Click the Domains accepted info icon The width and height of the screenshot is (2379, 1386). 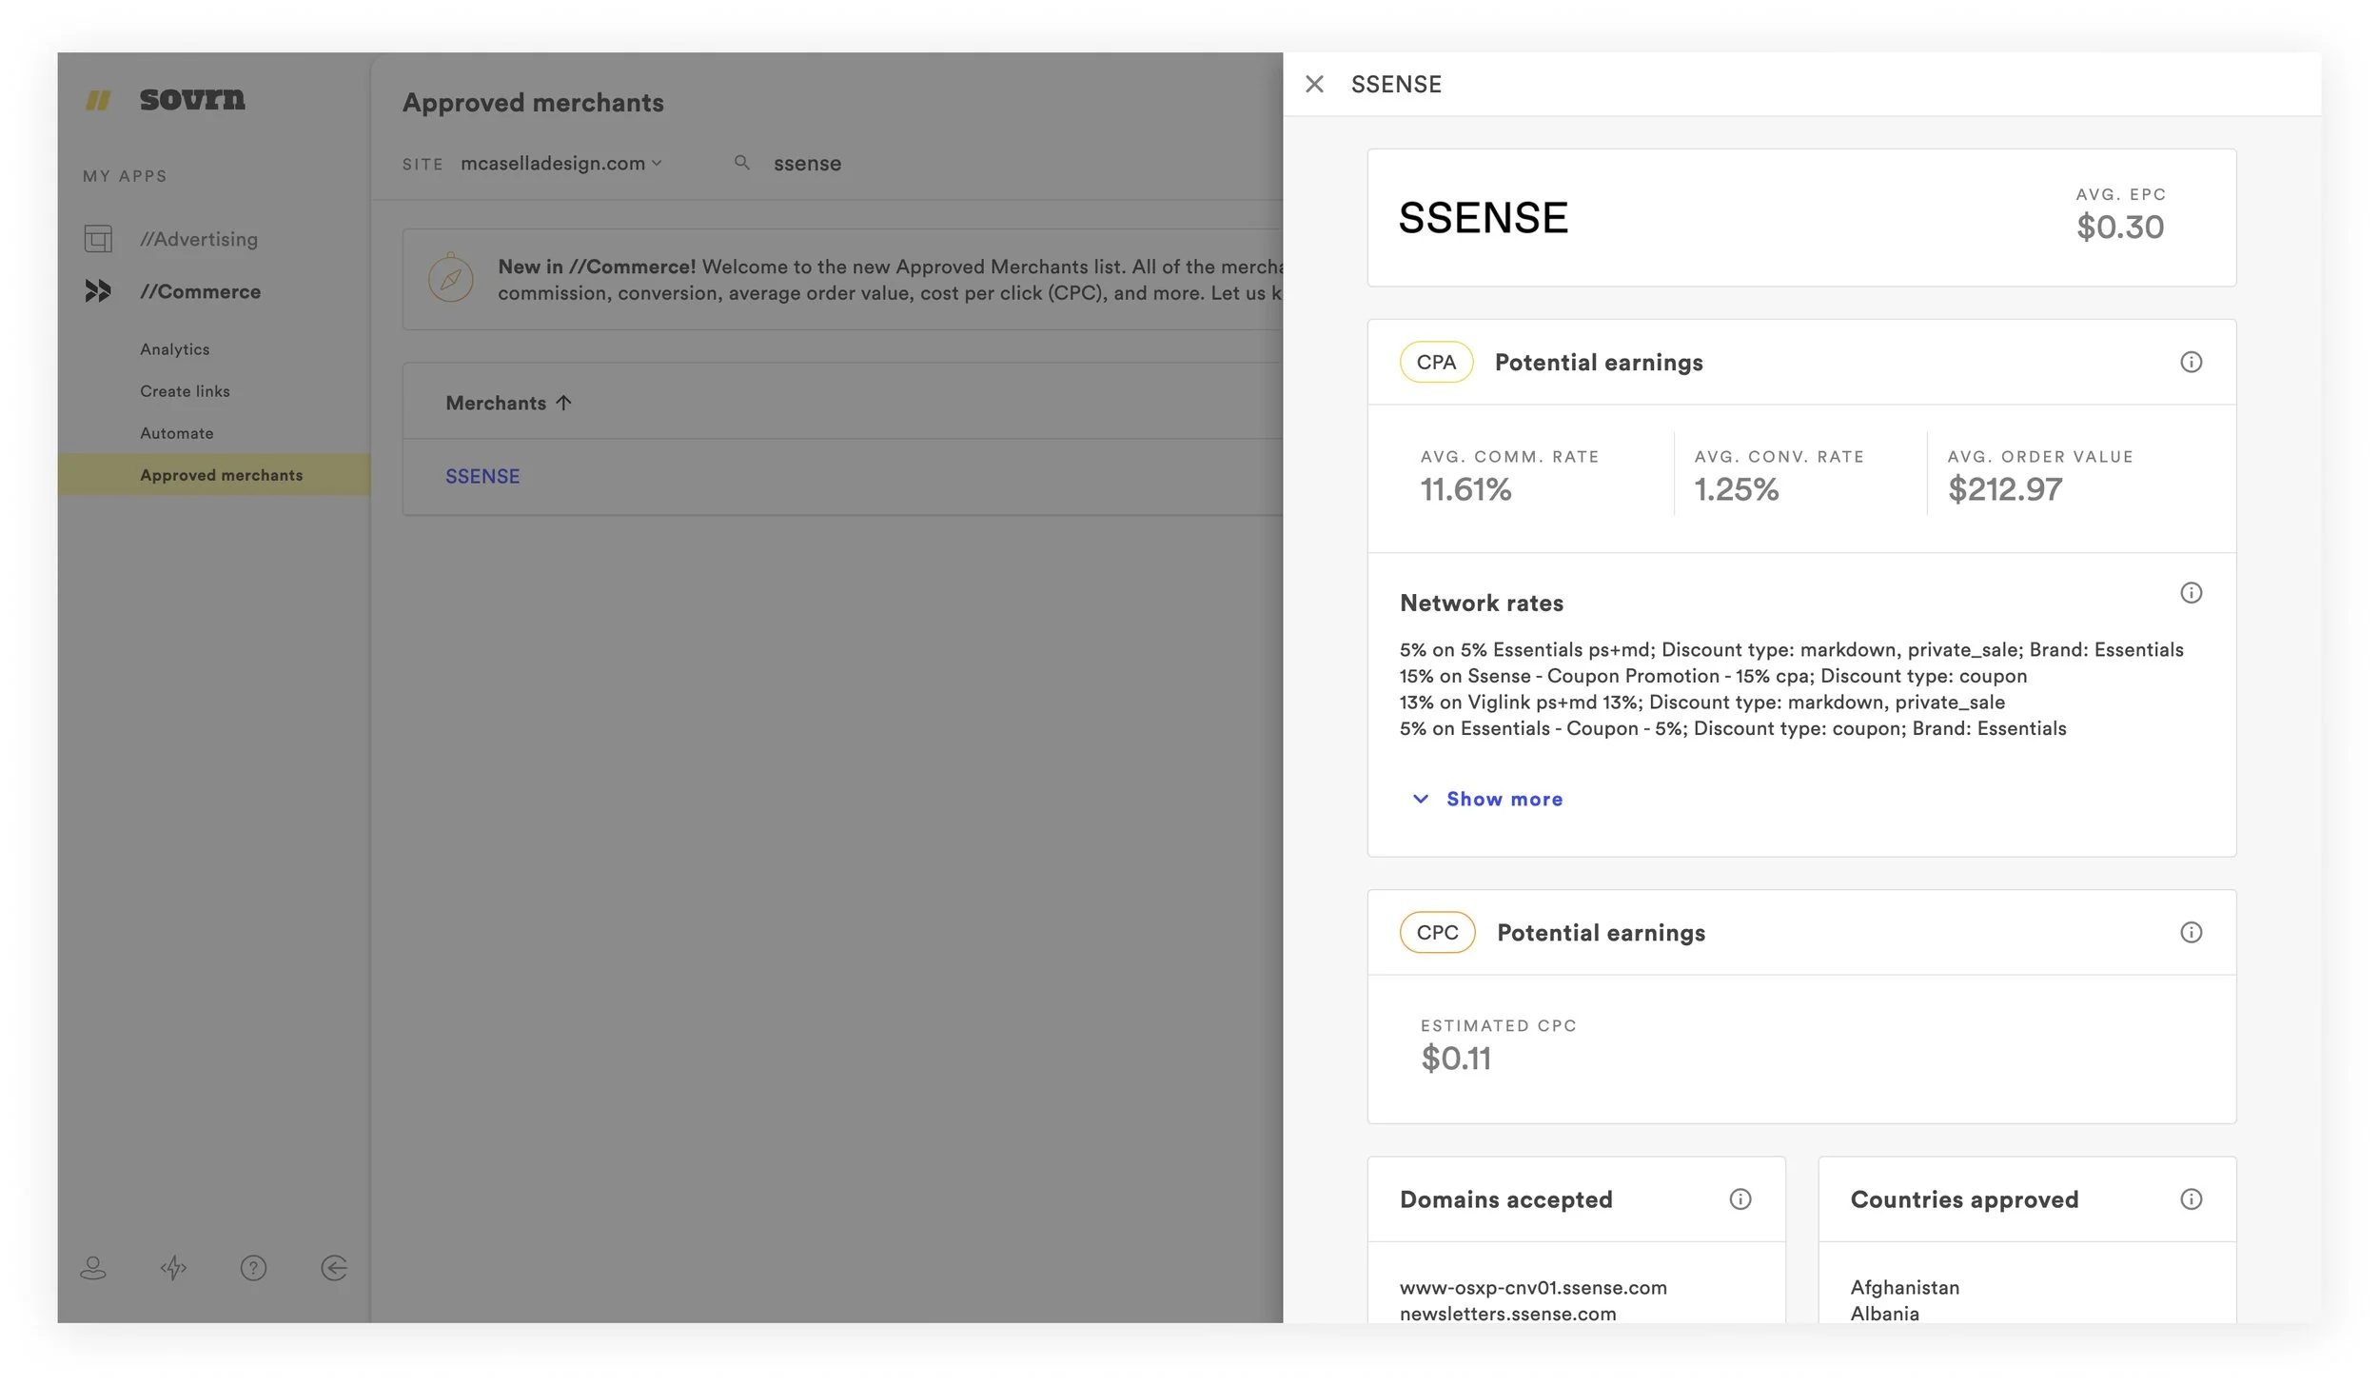pyautogui.click(x=1740, y=1198)
